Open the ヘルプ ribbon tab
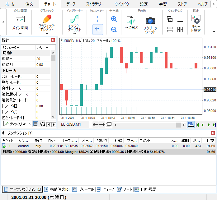Image resolution: width=217 pixels, height=200 pixels. 202,4
